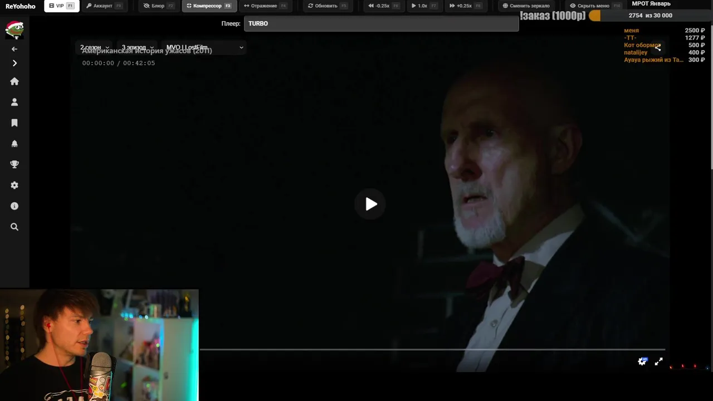Enter fullscreen with expand arrows icon
This screenshot has width=713, height=401.
(658, 361)
